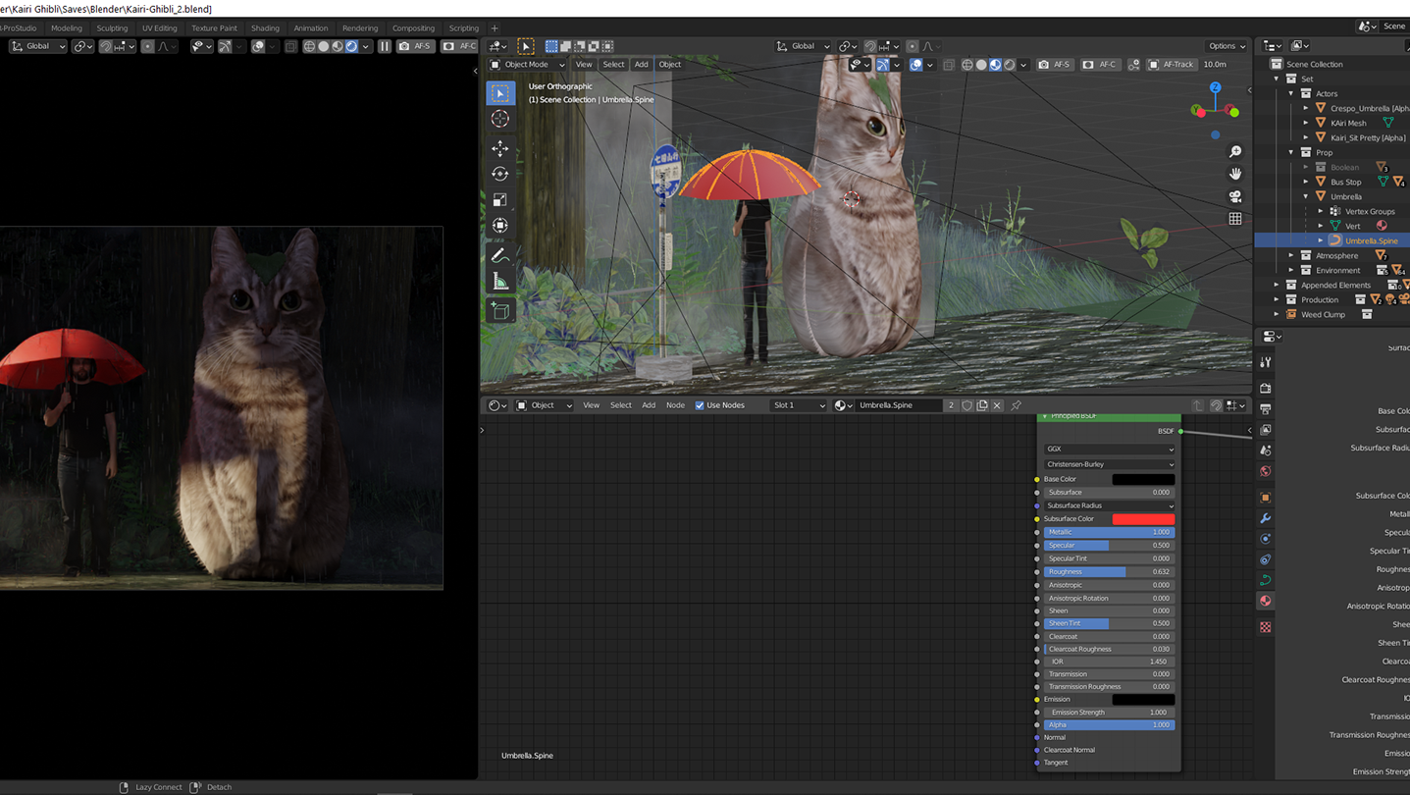
Task: Open the Object Mode dropdown
Action: (x=528, y=65)
